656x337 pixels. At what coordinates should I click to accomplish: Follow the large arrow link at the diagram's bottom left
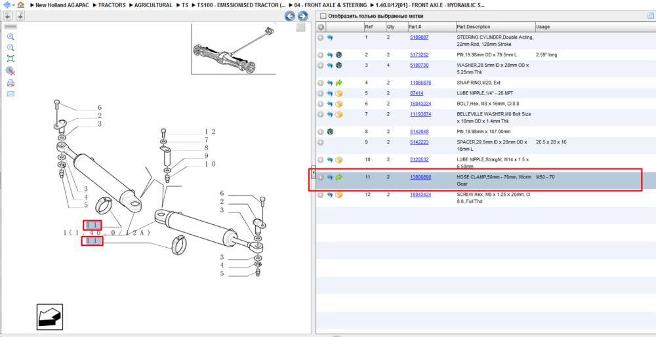tap(50, 317)
